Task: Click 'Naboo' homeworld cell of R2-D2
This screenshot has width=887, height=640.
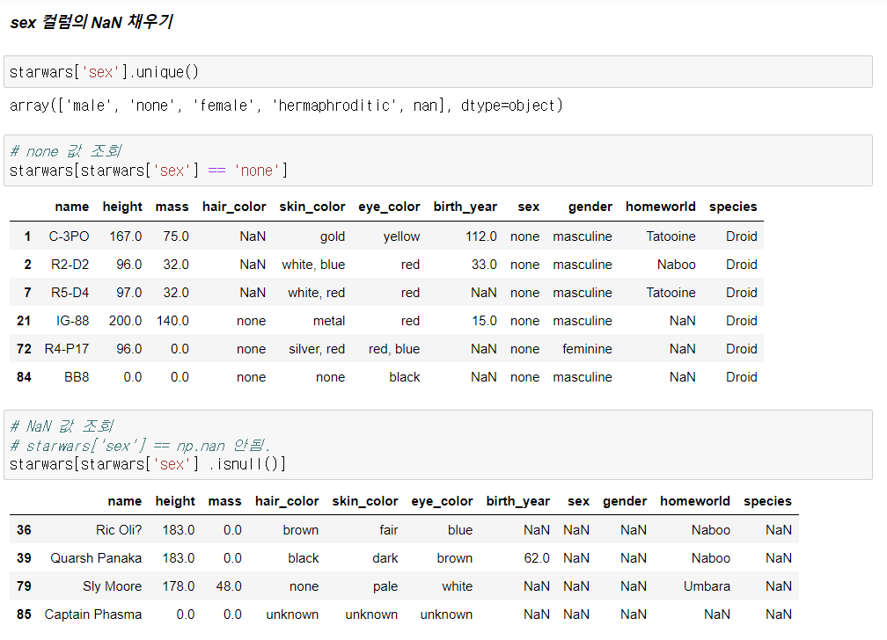Action: pos(677,265)
